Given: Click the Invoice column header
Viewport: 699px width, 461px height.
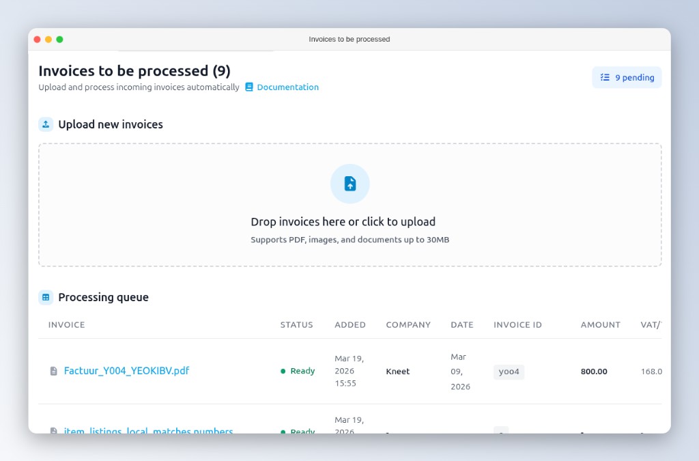Looking at the screenshot, I should [66, 325].
